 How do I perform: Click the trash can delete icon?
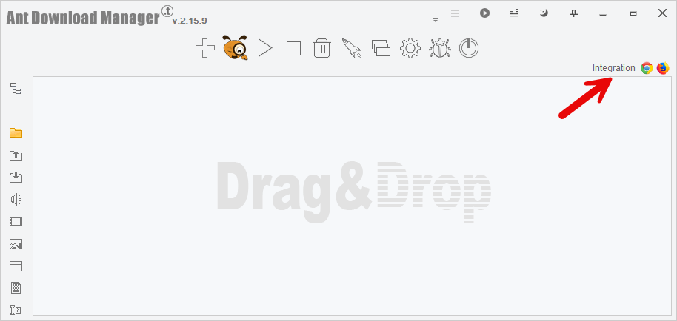tap(321, 48)
